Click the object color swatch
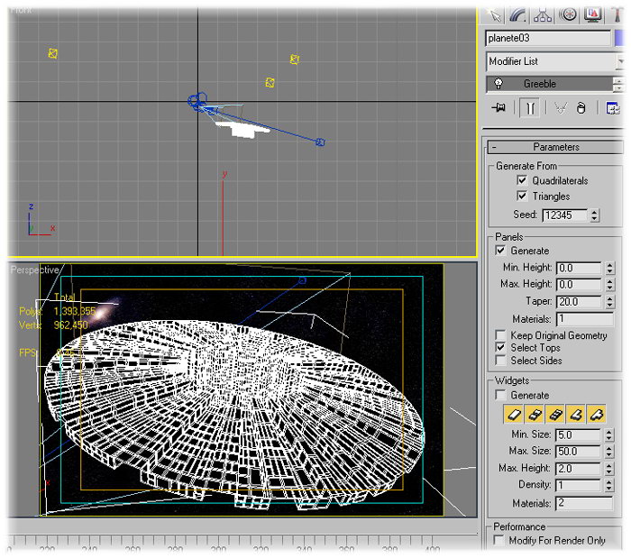 [x=620, y=38]
